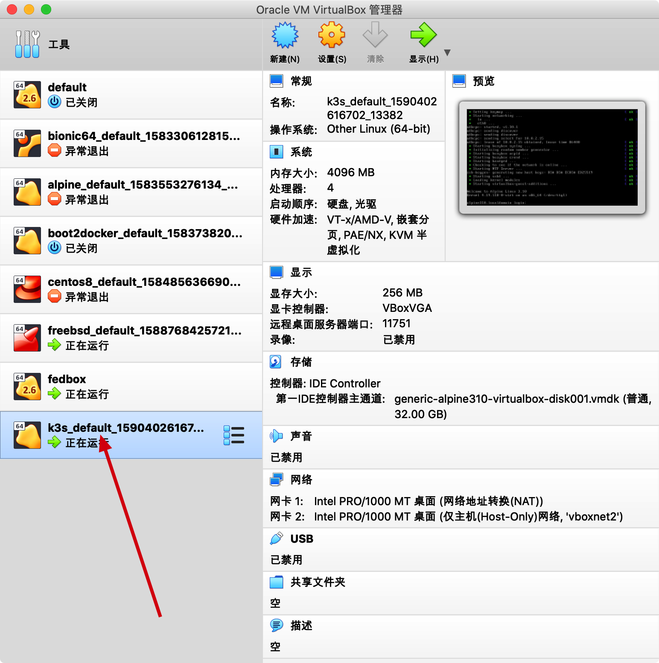This screenshot has height=663, width=659.
Task: Open Settings (设置) gear toolbar icon
Action: [332, 35]
